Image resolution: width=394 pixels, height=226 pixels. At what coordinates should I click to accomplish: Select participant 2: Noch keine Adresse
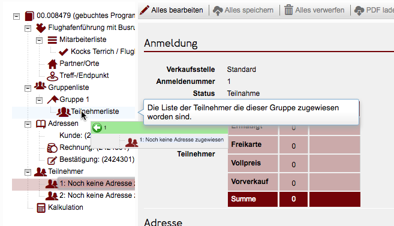click(97, 195)
